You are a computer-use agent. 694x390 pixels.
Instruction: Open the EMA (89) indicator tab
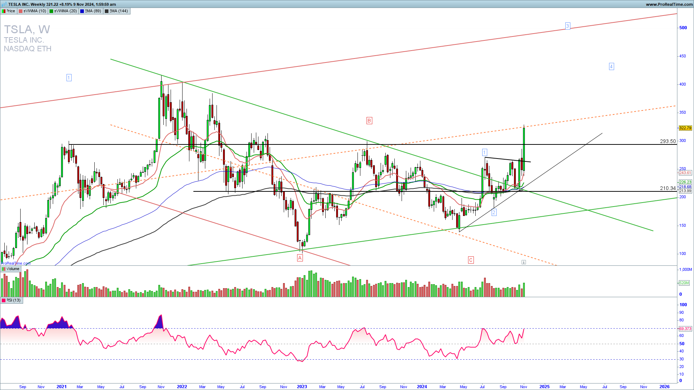pos(91,11)
